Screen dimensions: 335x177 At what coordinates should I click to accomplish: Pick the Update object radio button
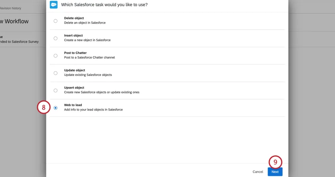(x=56, y=73)
